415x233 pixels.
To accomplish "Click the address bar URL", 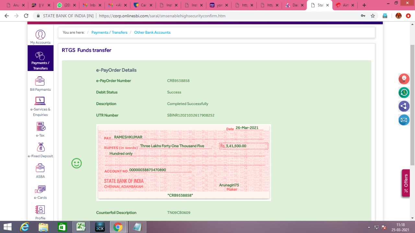I will pyautogui.click(x=162, y=16).
